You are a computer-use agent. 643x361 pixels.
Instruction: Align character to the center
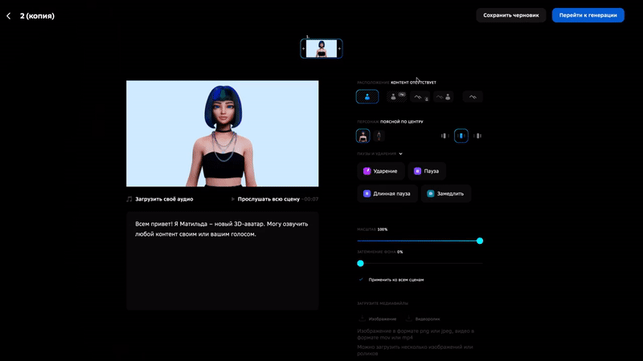pyautogui.click(x=461, y=136)
